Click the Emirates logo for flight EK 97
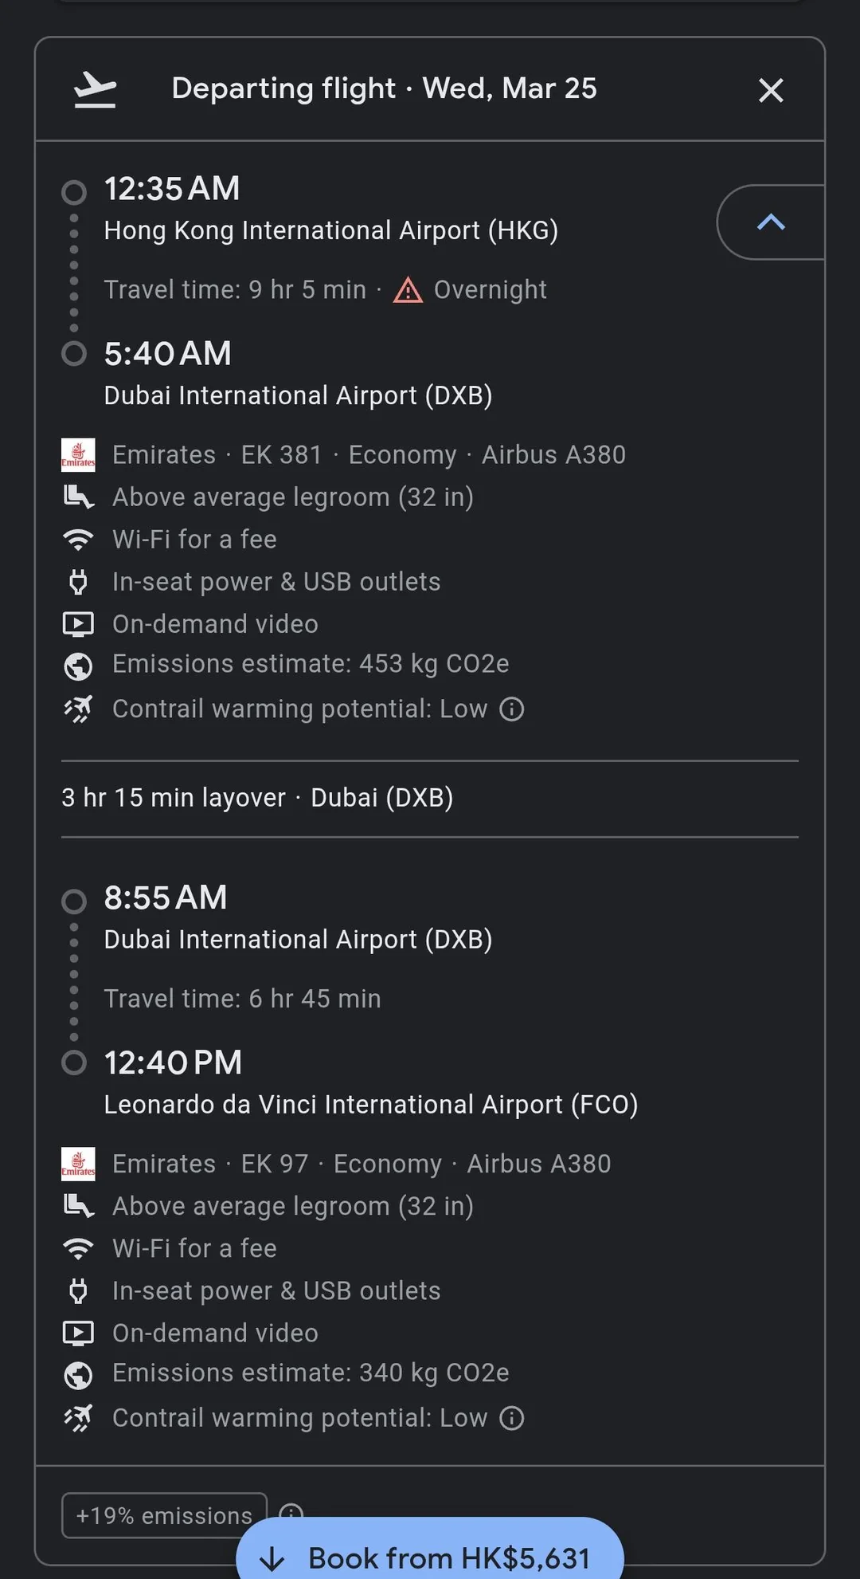 pos(78,1164)
